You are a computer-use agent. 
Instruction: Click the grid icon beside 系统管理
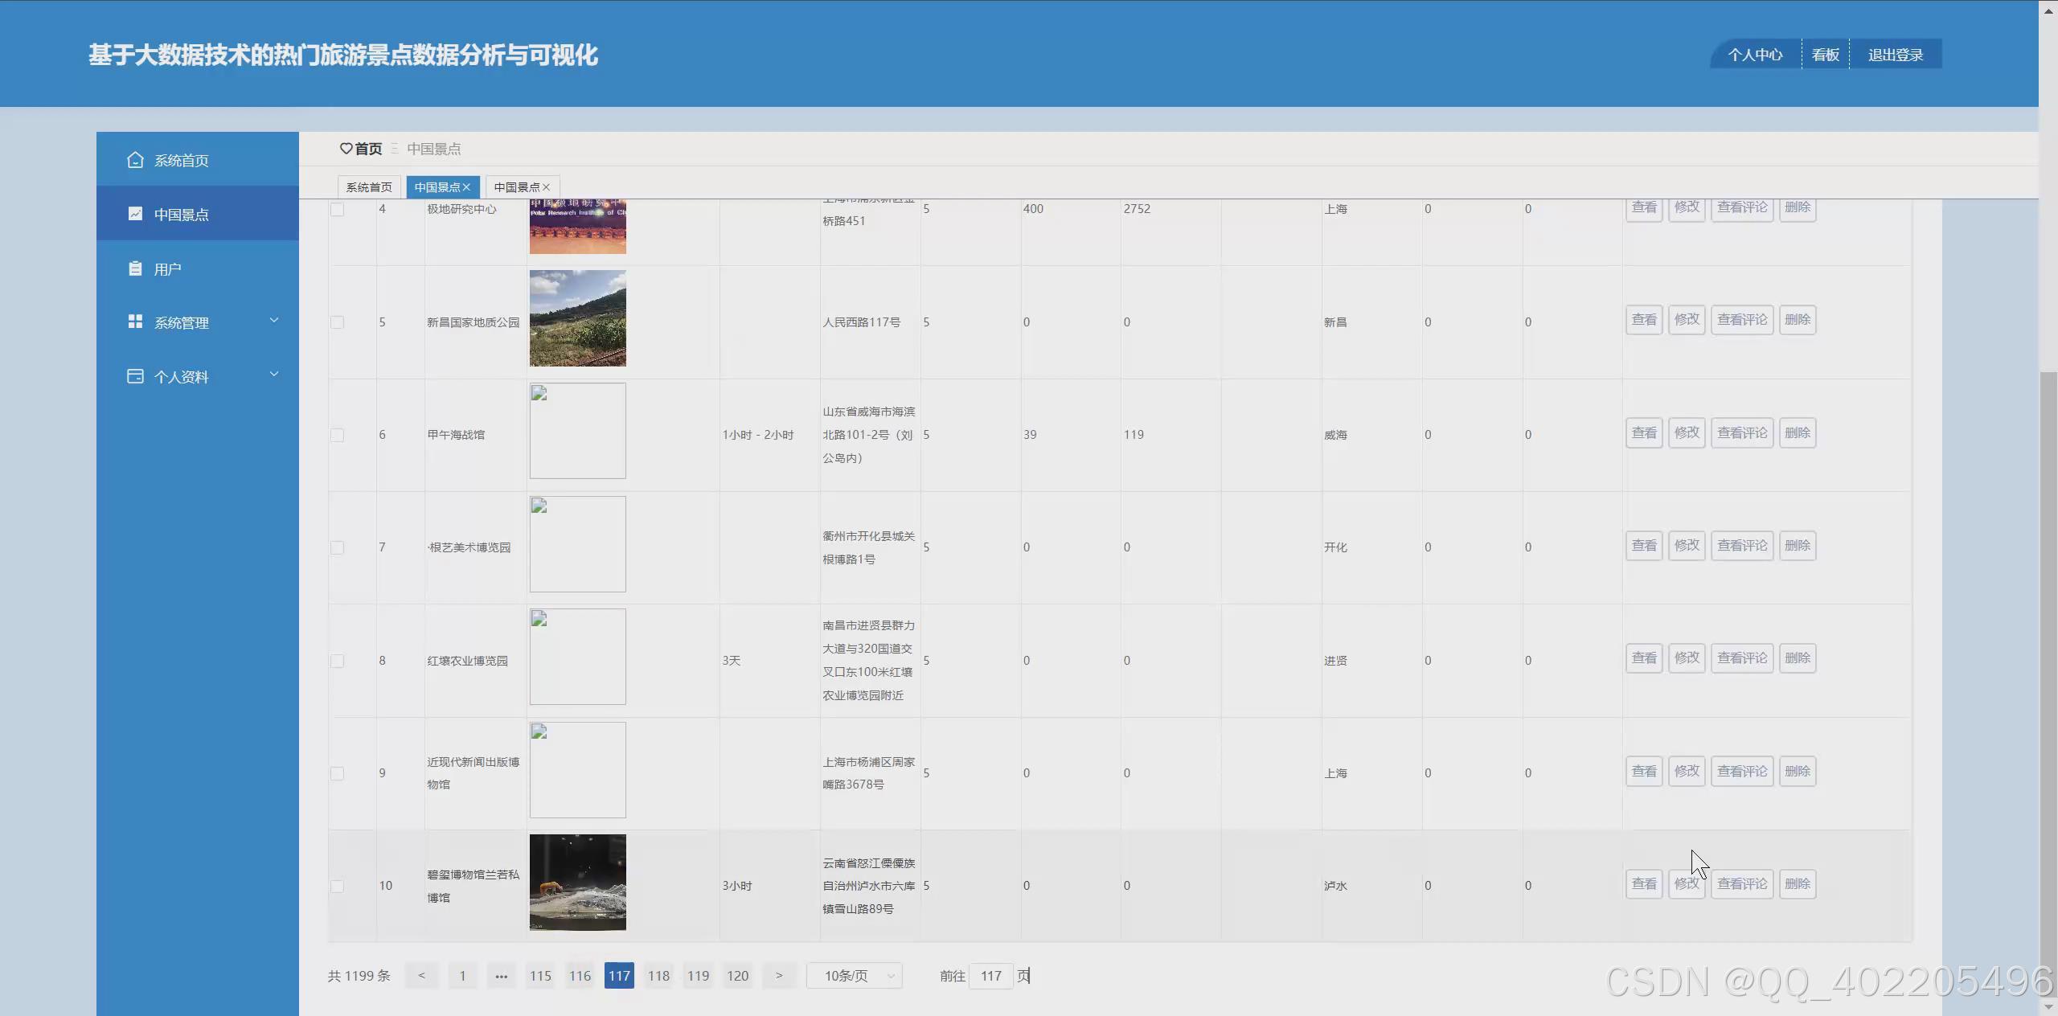pos(135,322)
